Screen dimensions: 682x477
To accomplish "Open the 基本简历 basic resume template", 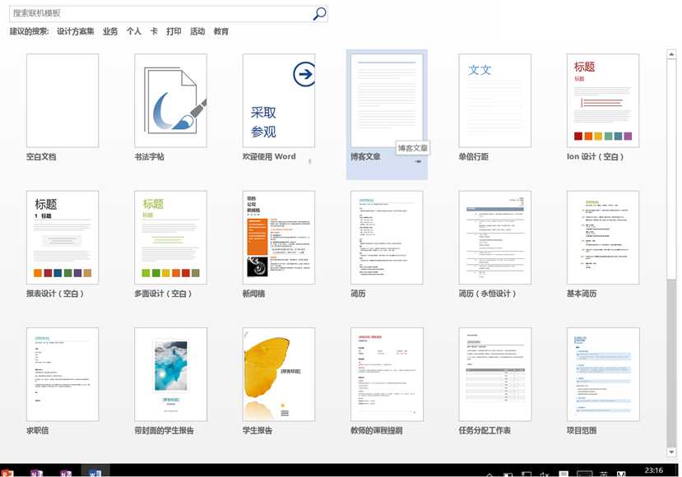I will pos(603,238).
